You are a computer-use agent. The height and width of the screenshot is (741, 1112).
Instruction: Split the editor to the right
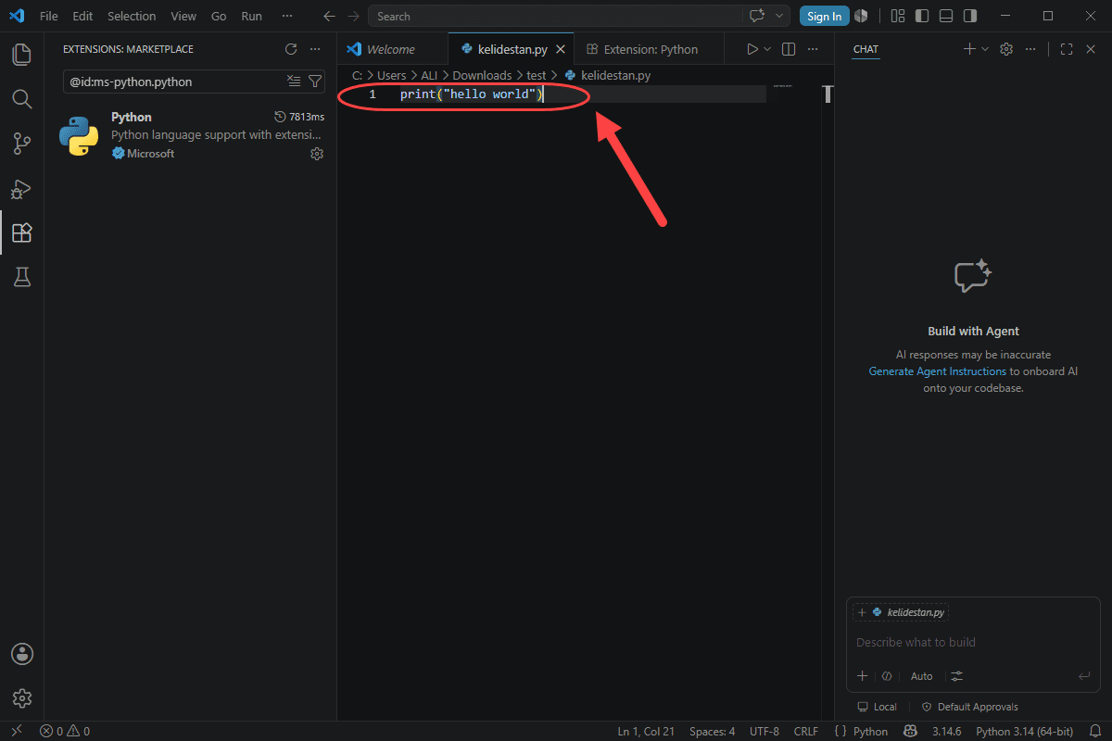click(x=789, y=49)
